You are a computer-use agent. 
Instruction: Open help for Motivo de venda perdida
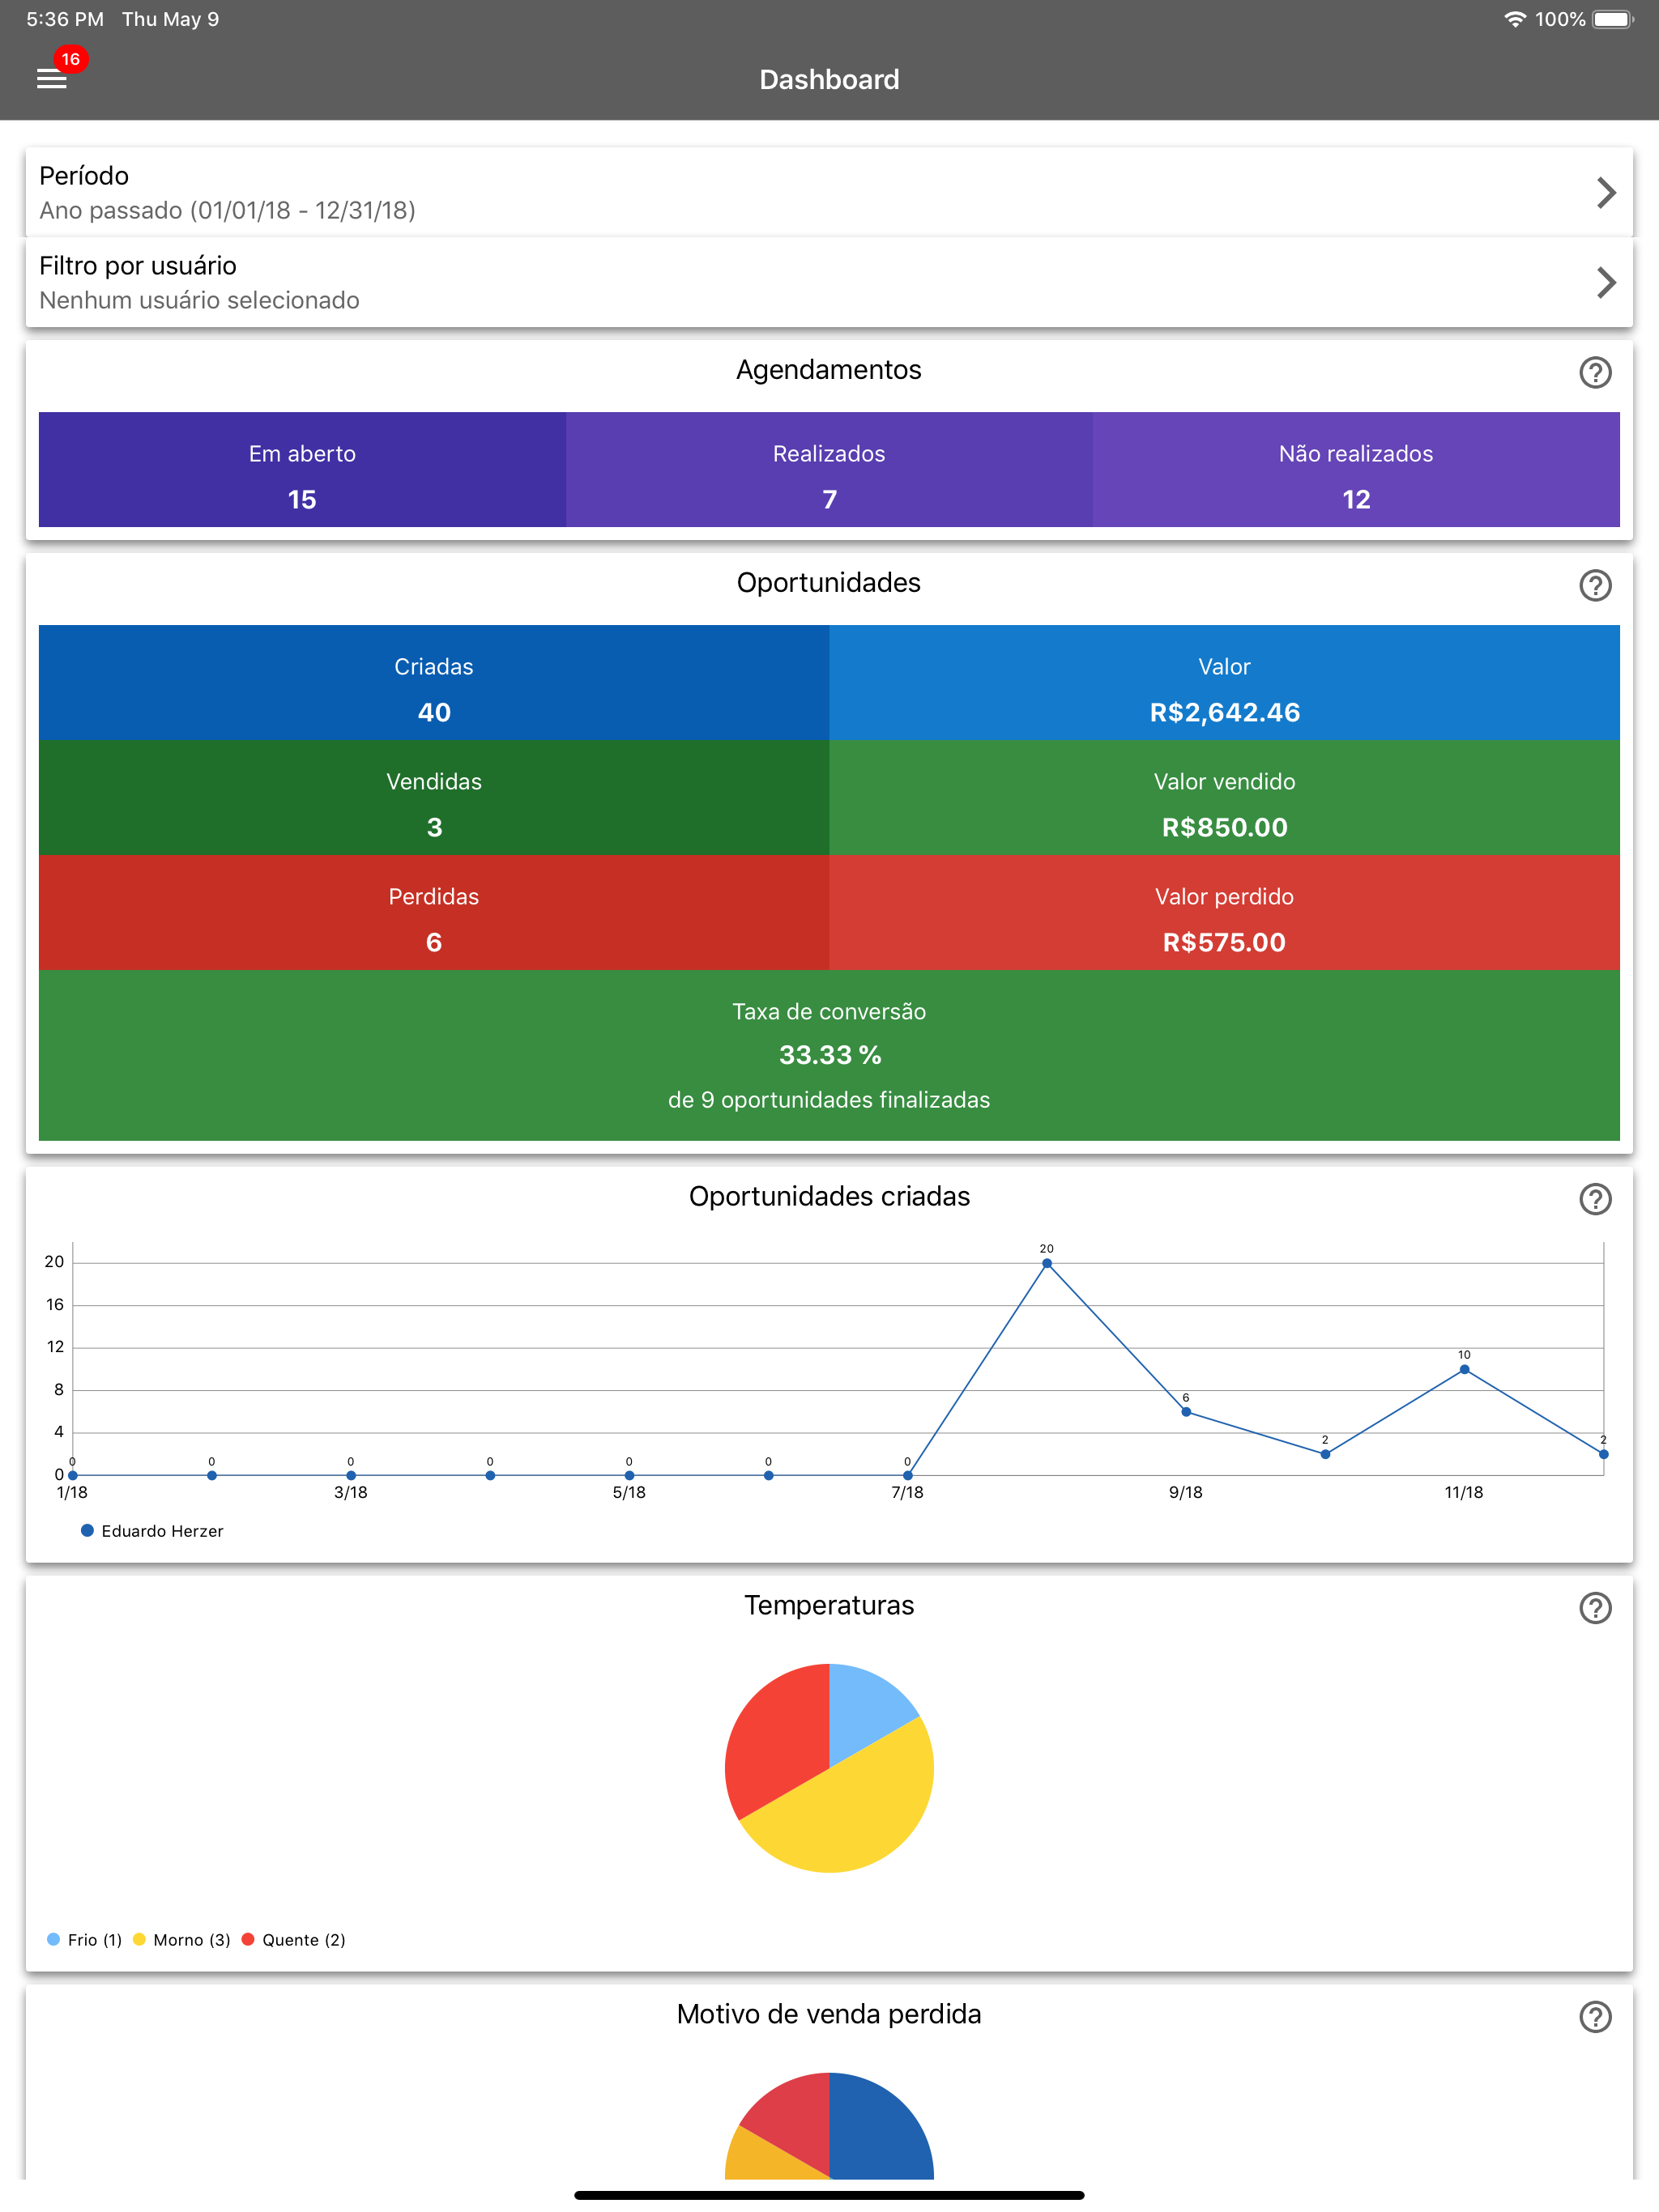tap(1595, 2016)
